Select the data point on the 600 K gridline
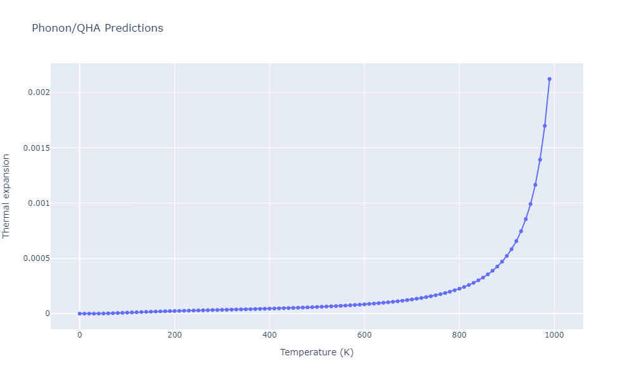 364,304
